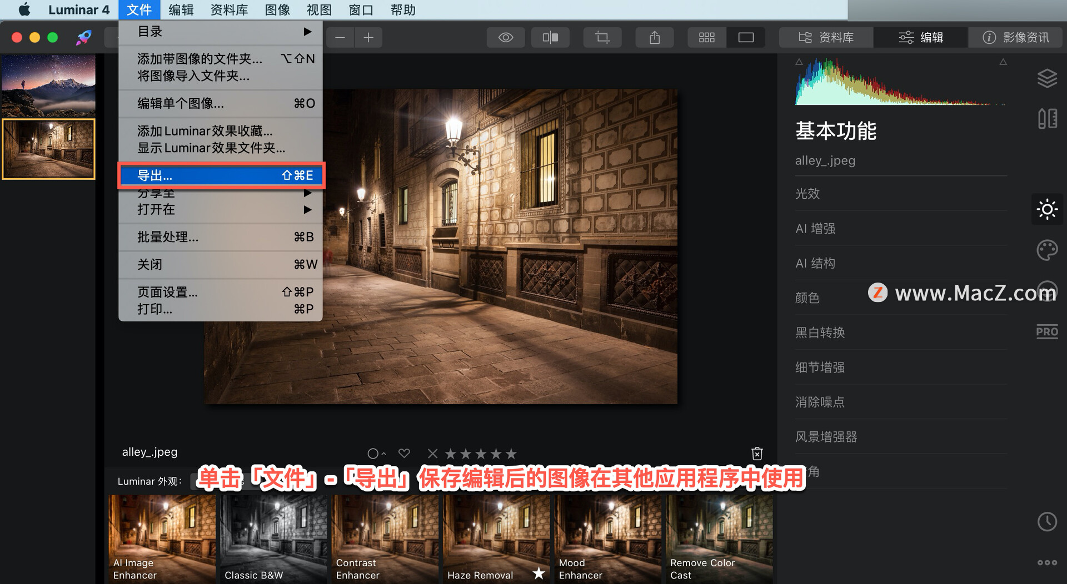Viewport: 1067px width, 584px height.
Task: Open the 影像资讯 info tab
Action: coord(1015,37)
